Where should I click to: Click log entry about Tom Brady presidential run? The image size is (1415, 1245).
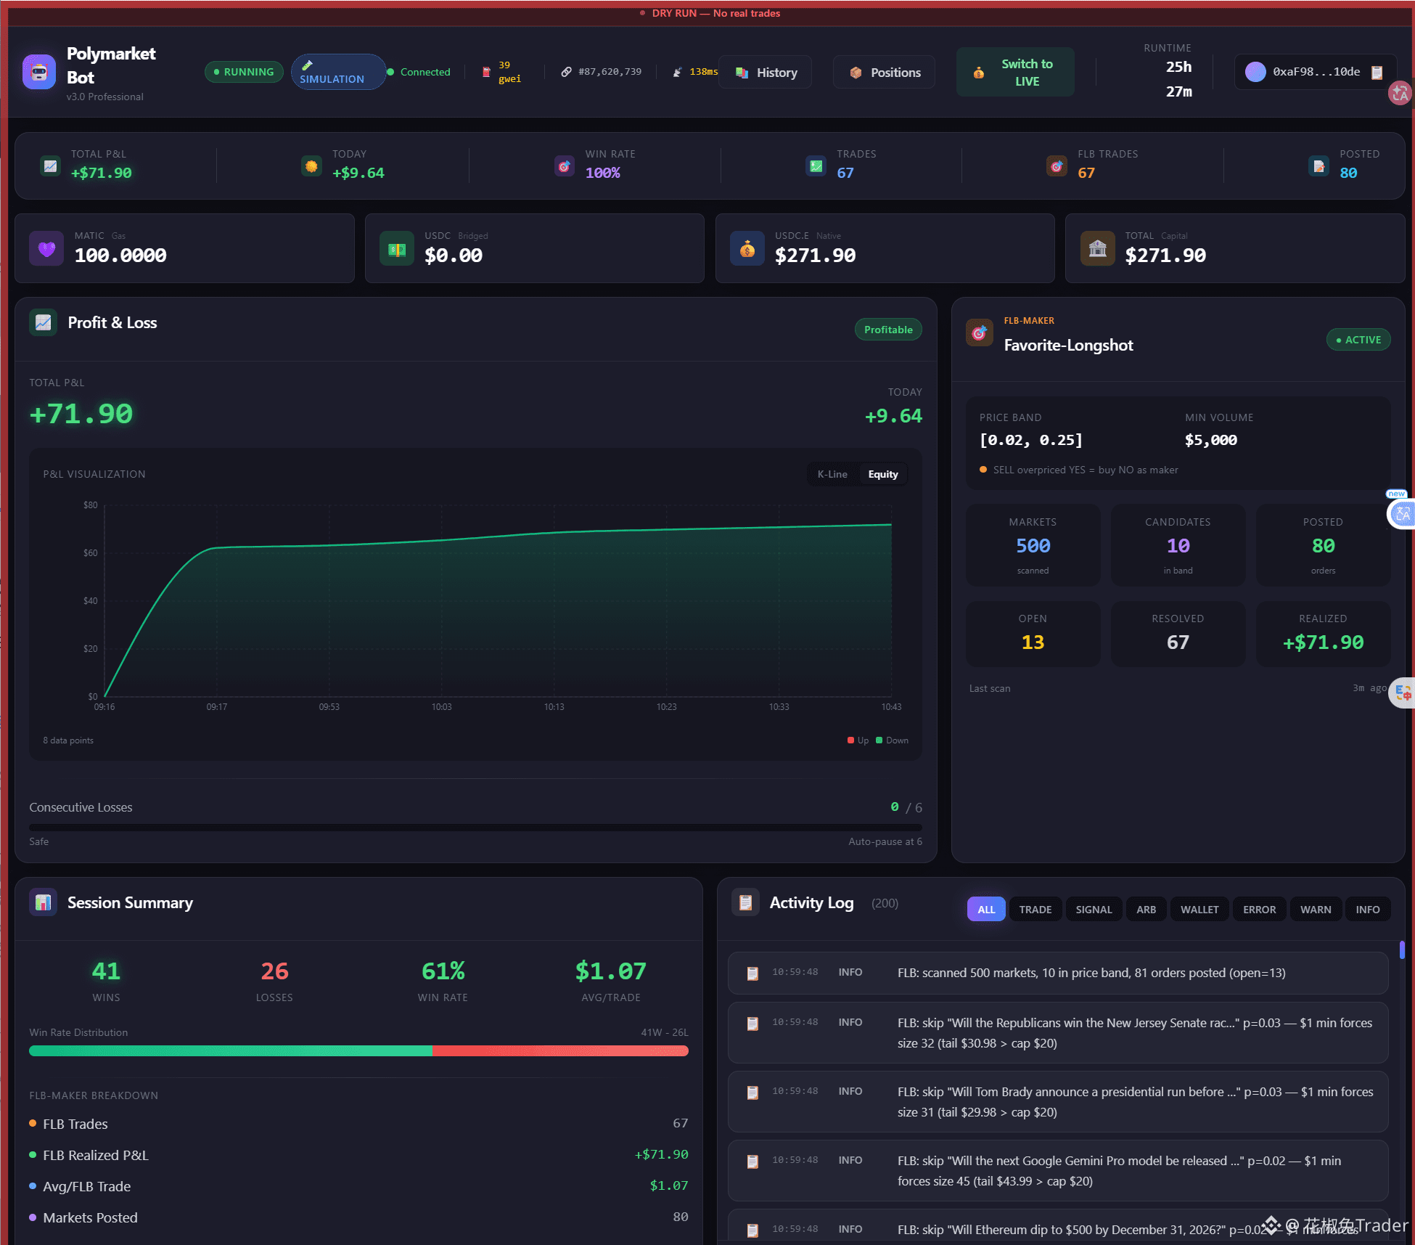point(1058,1102)
